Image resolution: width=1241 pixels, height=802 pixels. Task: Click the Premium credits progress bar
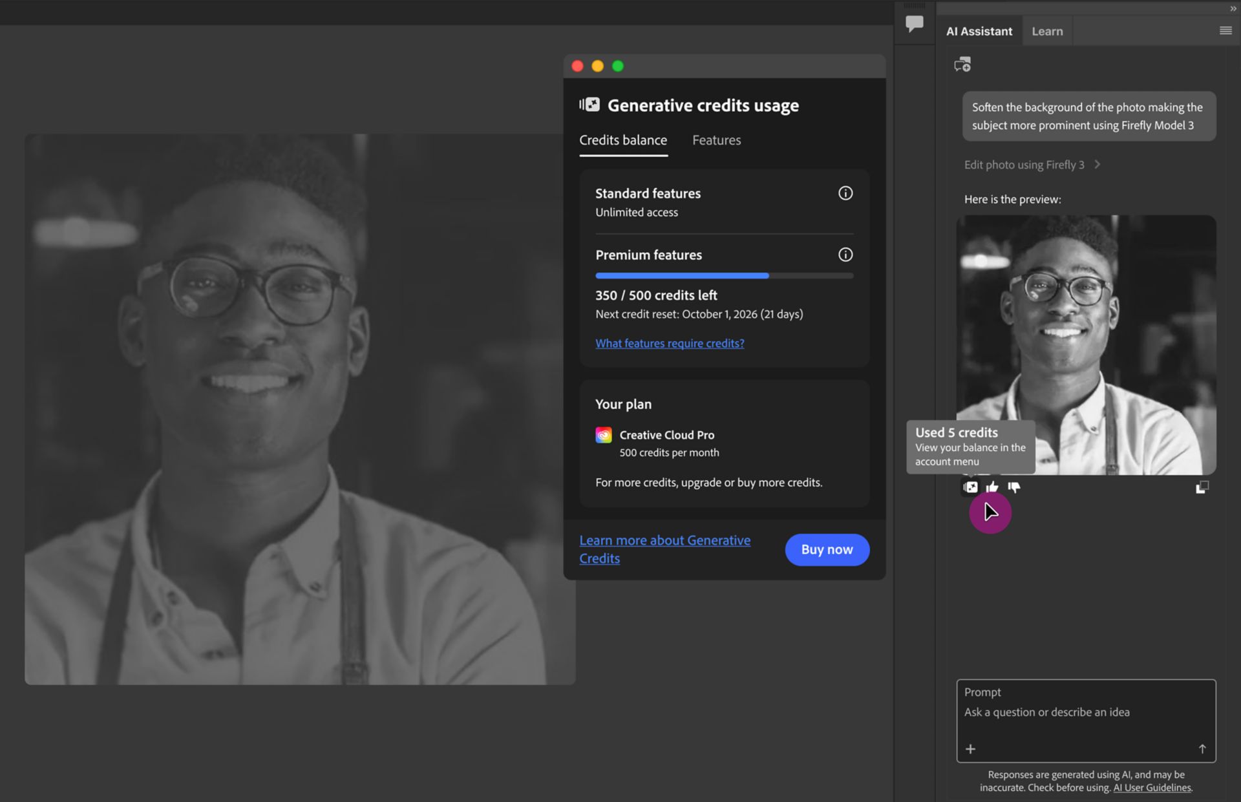(x=725, y=276)
